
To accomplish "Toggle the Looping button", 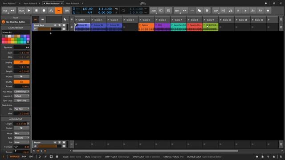I will point(21,62).
